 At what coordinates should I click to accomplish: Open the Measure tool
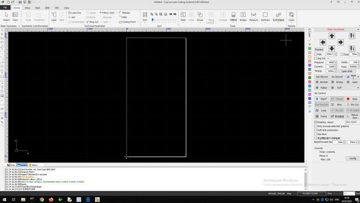[254, 16]
